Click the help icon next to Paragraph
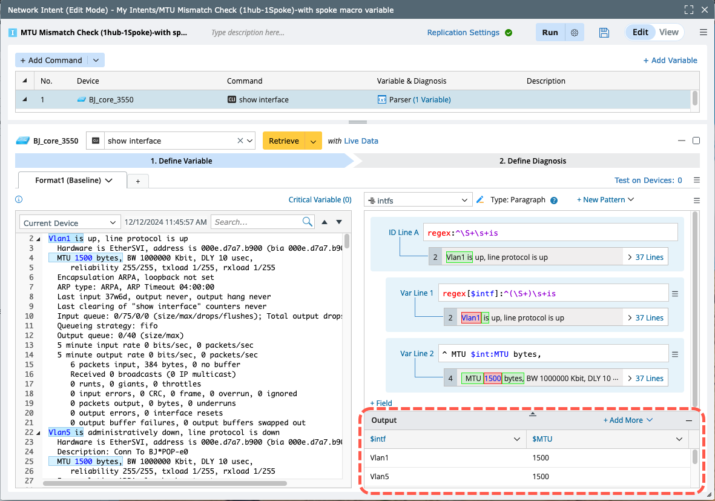Image resolution: width=715 pixels, height=501 pixels. (553, 201)
